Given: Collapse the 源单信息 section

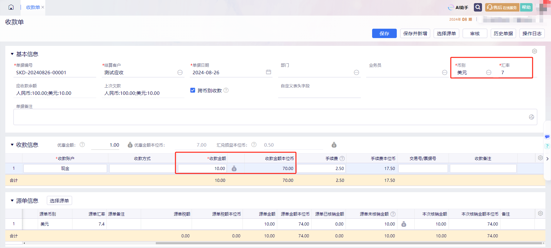Looking at the screenshot, I should click(12, 201).
